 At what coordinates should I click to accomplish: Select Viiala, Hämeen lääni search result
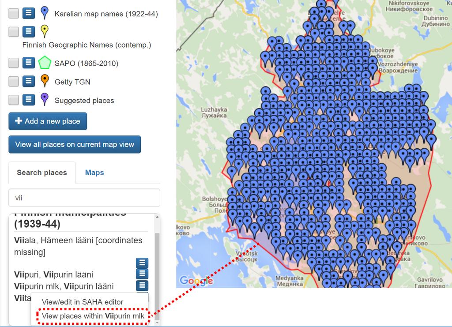78,246
